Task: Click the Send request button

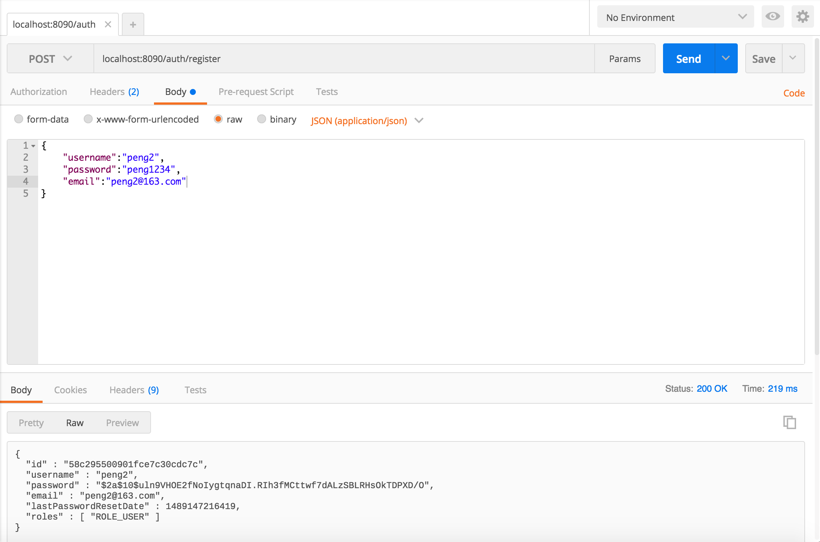Action: pyautogui.click(x=689, y=58)
